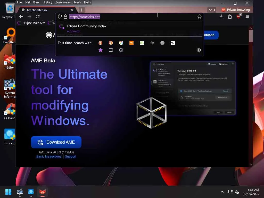Click the CCleaner desktop icon
This screenshot has width=264, height=198.
(10, 112)
